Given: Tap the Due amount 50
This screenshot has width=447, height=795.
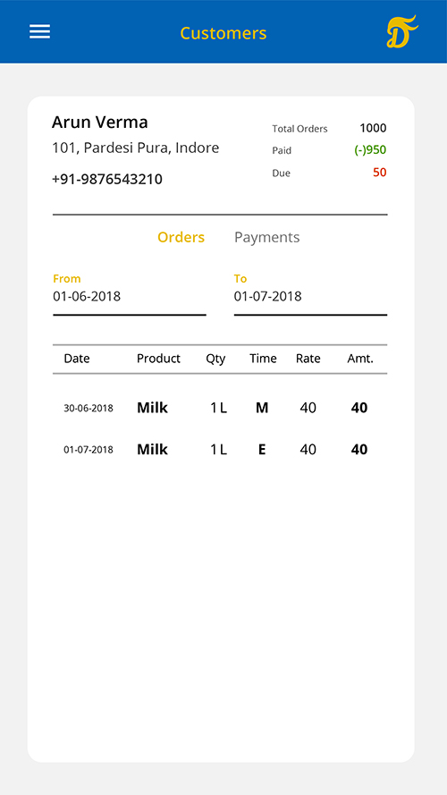Looking at the screenshot, I should (x=380, y=173).
